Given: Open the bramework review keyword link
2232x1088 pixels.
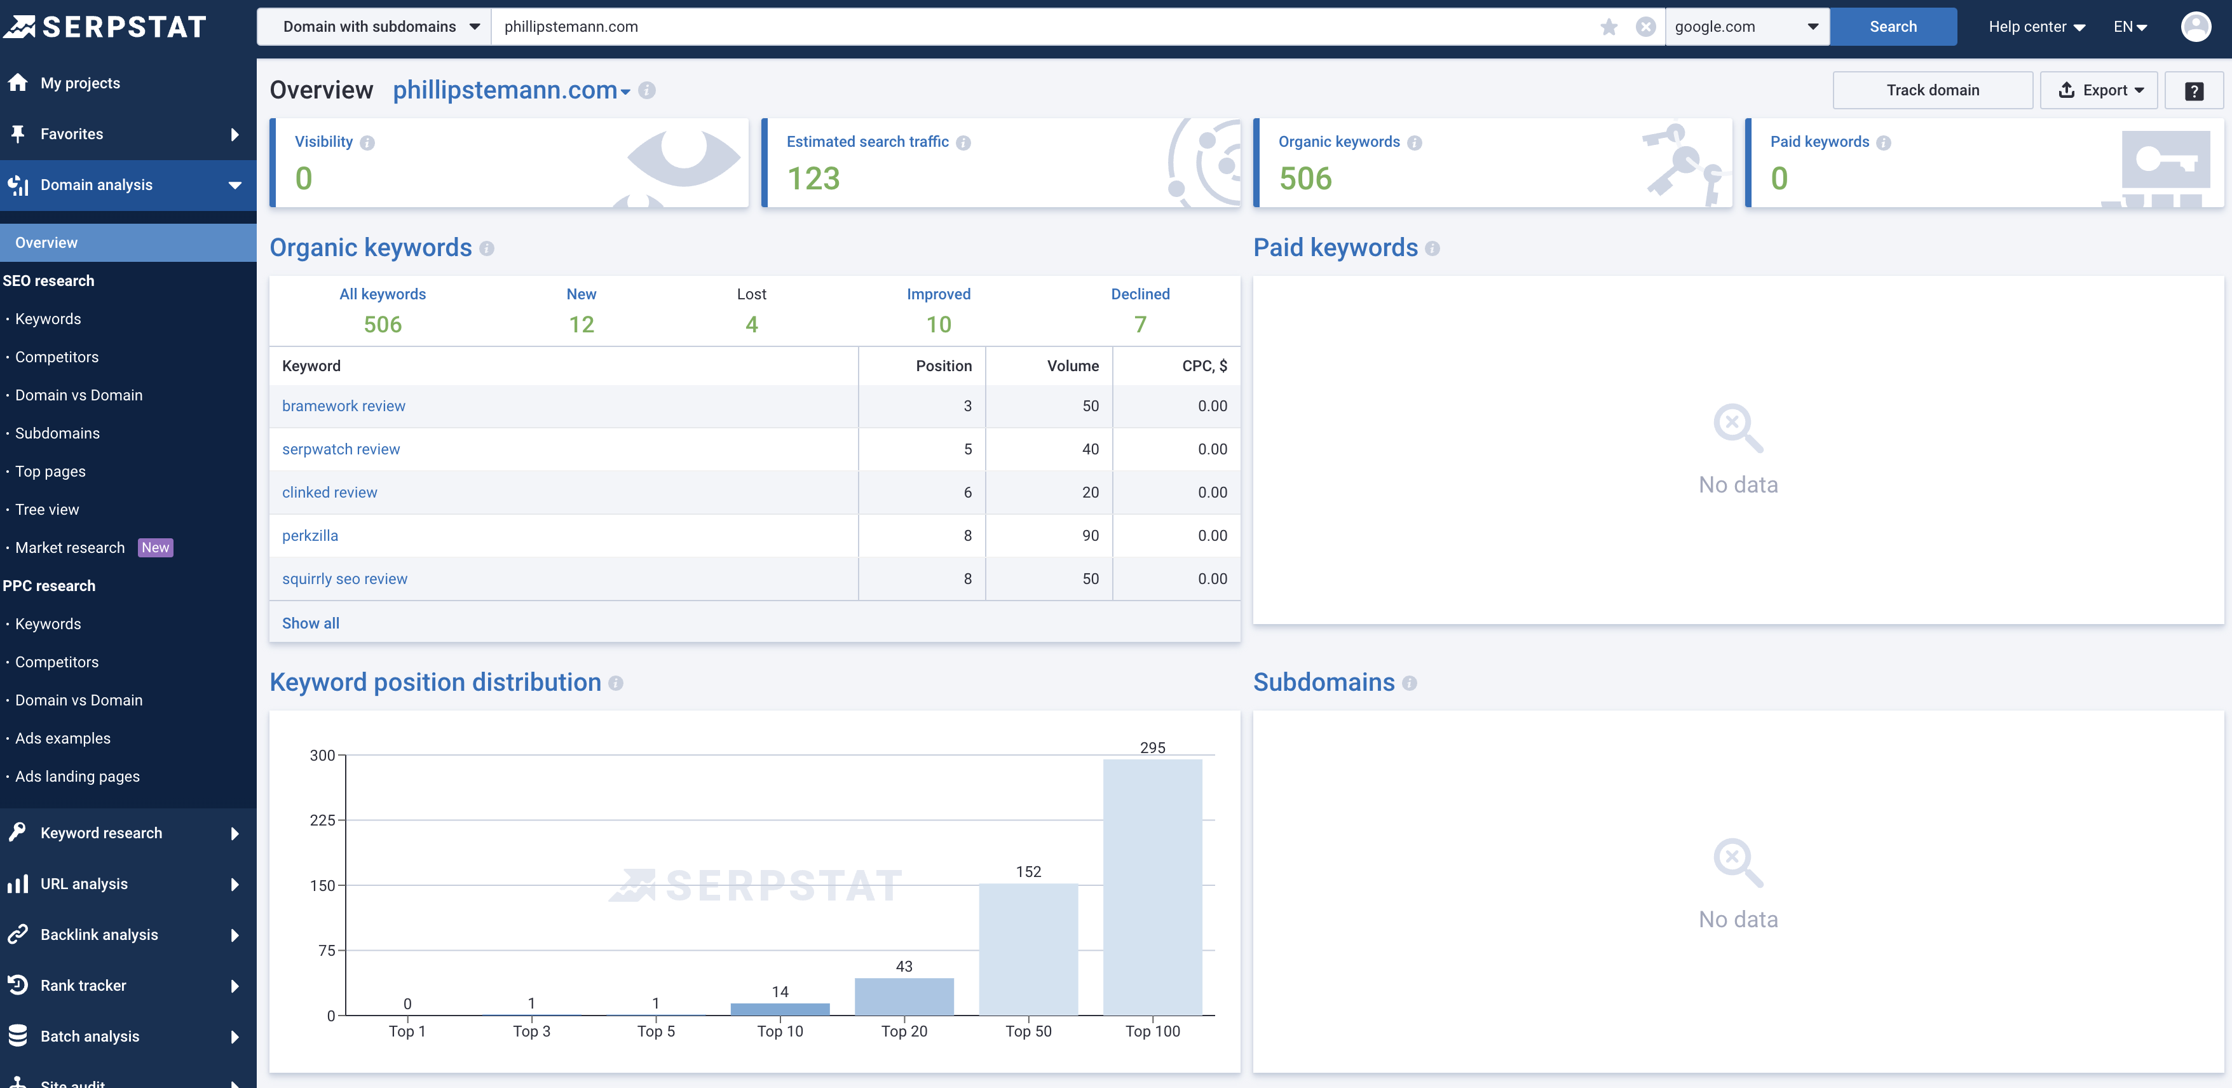Looking at the screenshot, I should (343, 405).
